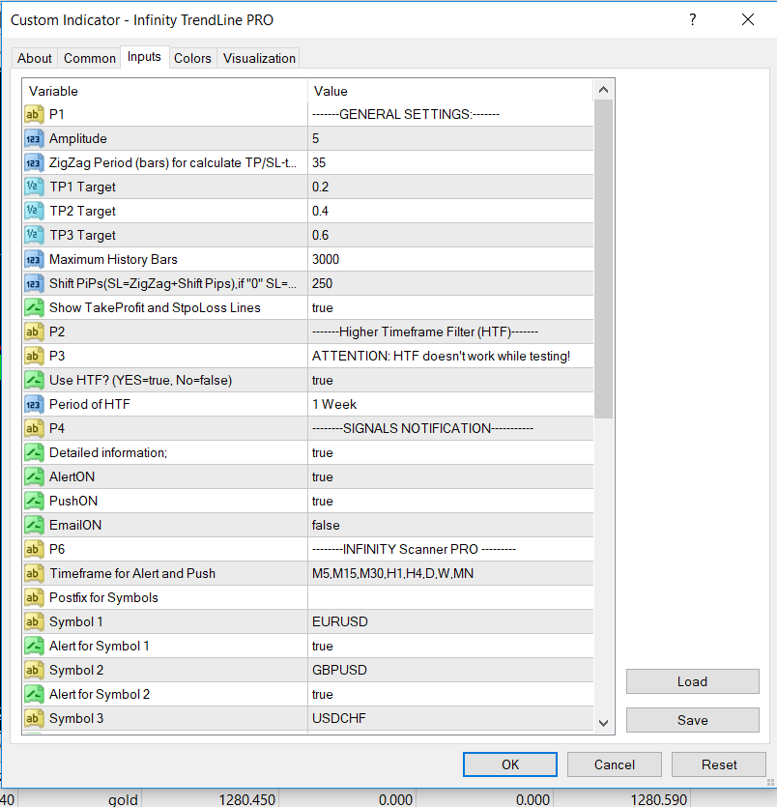Select the Inputs tab
The height and width of the screenshot is (807, 777).
[x=144, y=57]
